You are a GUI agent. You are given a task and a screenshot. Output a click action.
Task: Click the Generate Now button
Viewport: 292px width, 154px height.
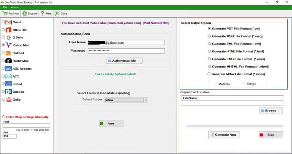click(x=224, y=135)
